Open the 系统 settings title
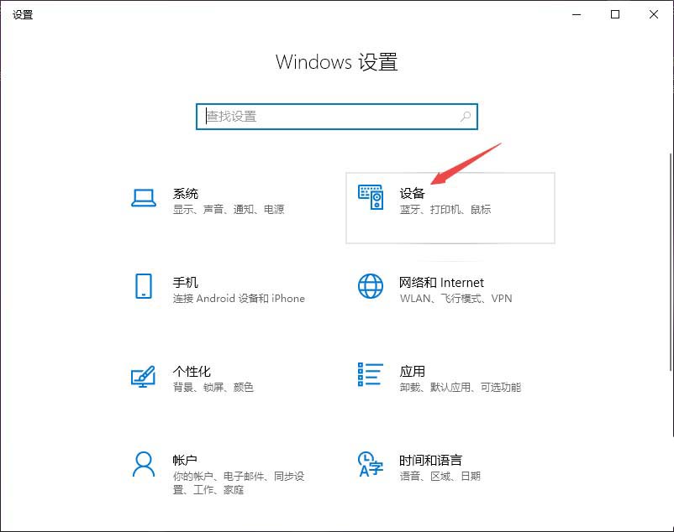674x532 pixels. 185,194
